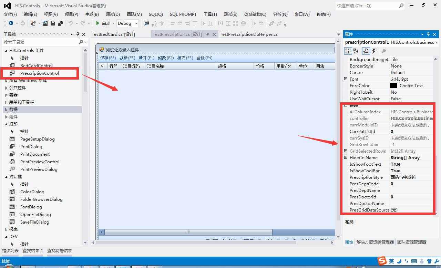Viewport: 441px width, 268px height.
Task: Expand the 报表 toolbox group
Action: (x=6, y=229)
